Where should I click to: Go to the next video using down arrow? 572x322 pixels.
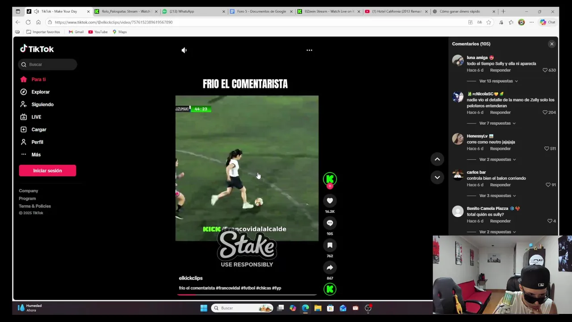point(437,177)
